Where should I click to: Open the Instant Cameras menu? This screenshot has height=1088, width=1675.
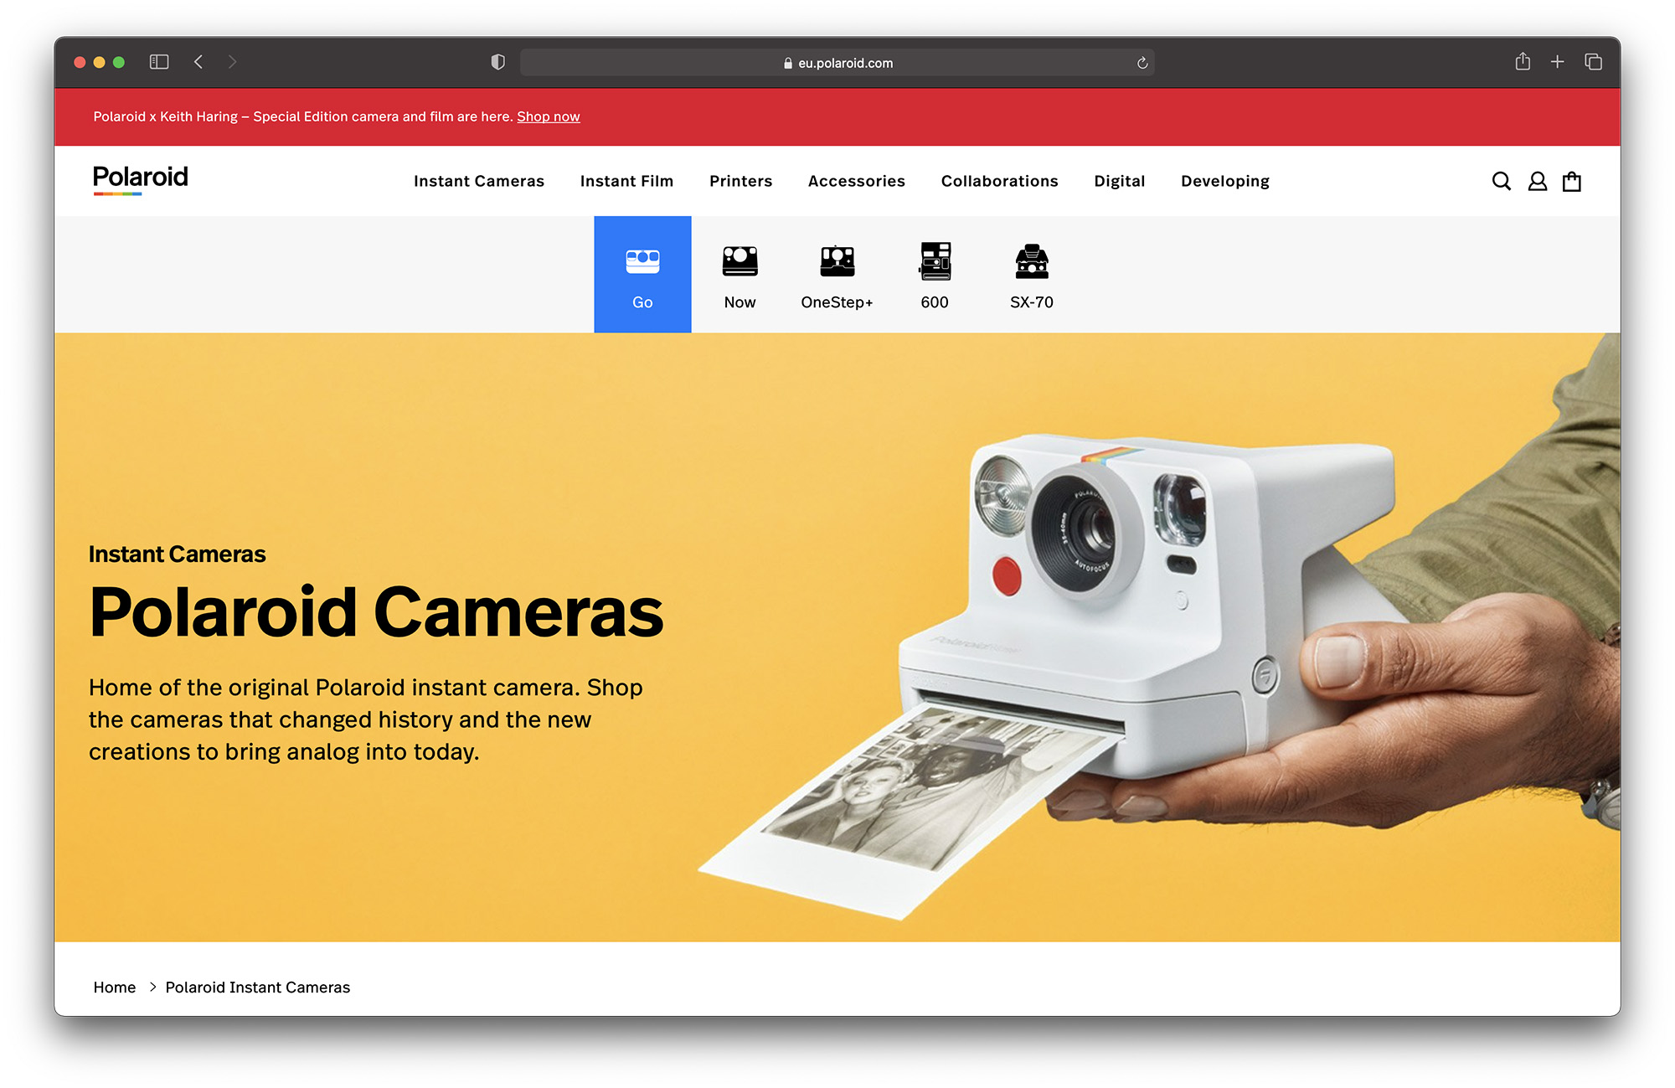pyautogui.click(x=478, y=180)
